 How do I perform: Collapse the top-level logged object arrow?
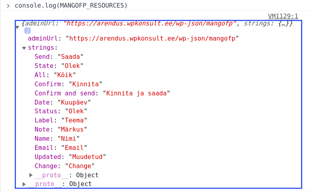[x=17, y=27]
